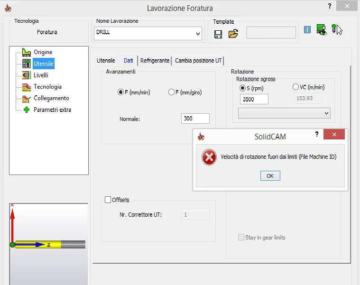Click the Normale feed field showing 300

coord(195,119)
